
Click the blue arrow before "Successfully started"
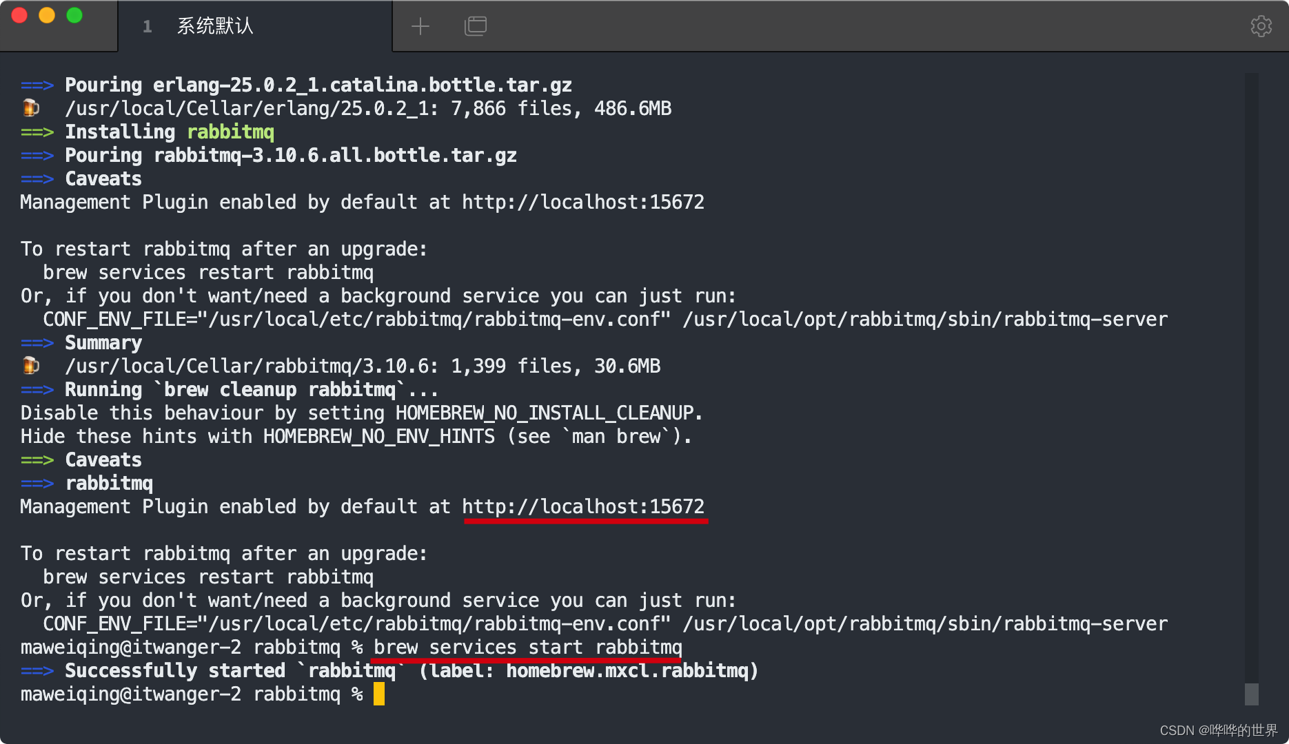tap(37, 671)
